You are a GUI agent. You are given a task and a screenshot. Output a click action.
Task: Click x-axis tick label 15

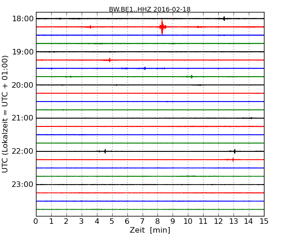coord(264,221)
